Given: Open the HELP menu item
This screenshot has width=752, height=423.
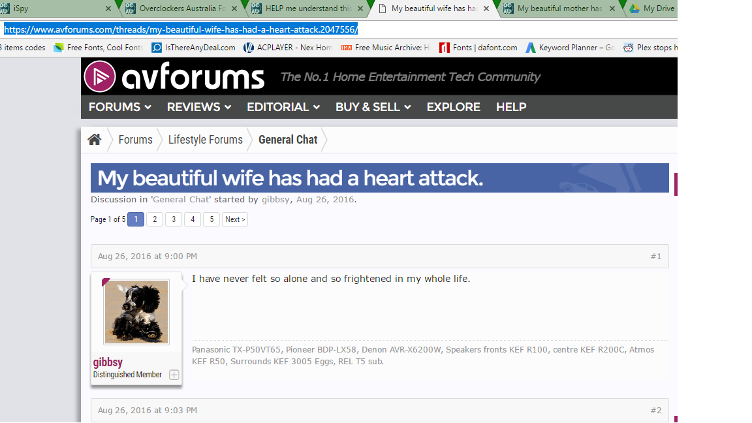Looking at the screenshot, I should click(511, 107).
